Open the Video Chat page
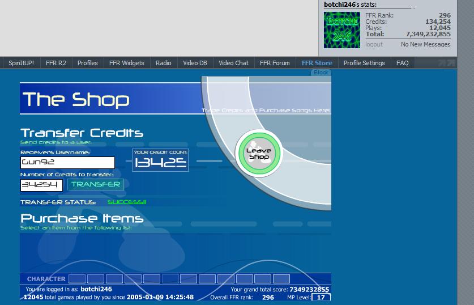This screenshot has height=305, width=474. (234, 63)
